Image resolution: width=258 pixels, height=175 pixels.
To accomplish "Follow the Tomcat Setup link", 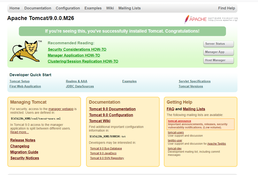I will pyautogui.click(x=20, y=81).
